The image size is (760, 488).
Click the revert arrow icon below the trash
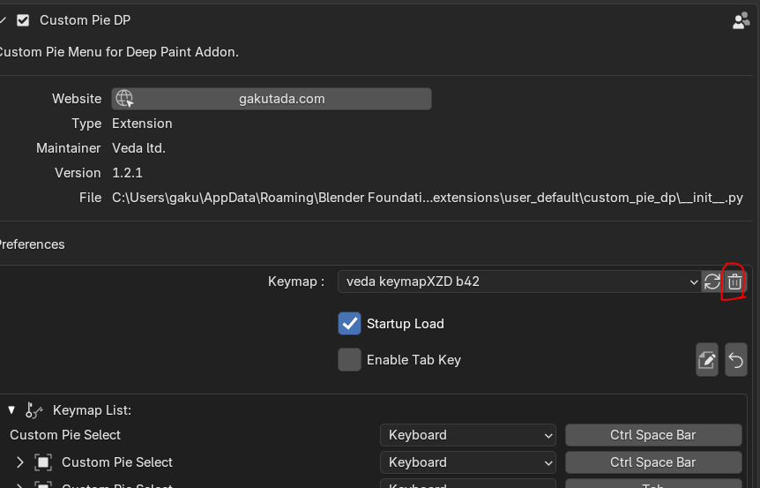(x=735, y=360)
